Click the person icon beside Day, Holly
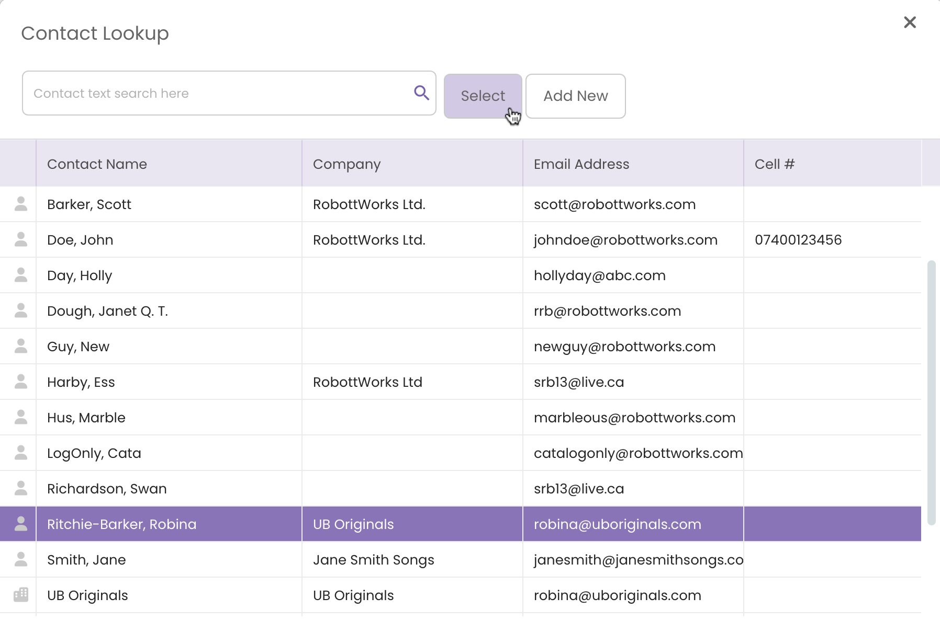This screenshot has height=621, width=940. pos(21,275)
